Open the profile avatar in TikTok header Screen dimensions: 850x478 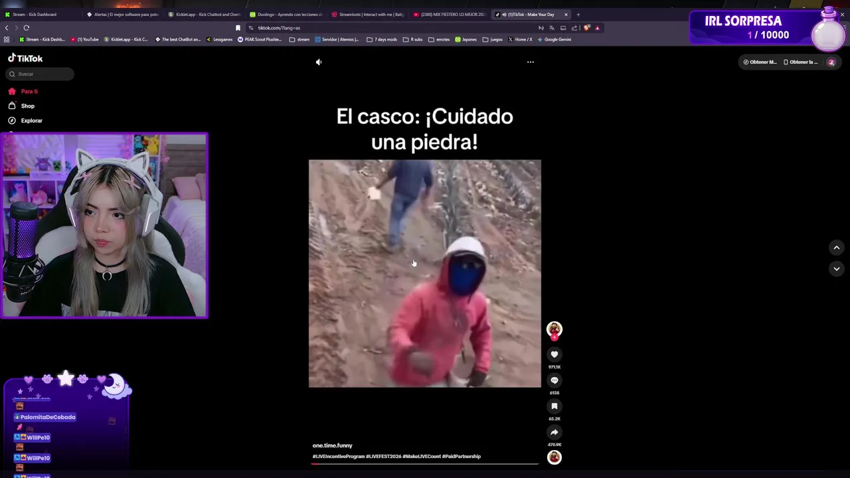pyautogui.click(x=831, y=62)
